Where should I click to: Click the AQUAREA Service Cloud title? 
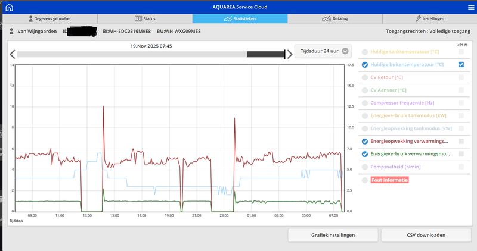pos(240,7)
